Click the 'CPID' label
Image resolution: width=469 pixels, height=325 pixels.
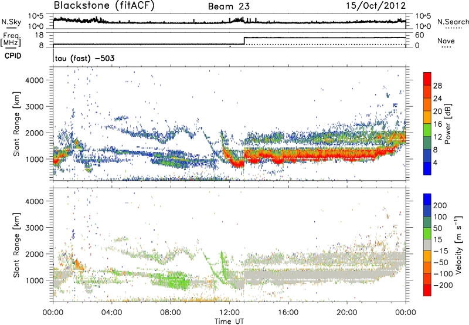click(13, 56)
